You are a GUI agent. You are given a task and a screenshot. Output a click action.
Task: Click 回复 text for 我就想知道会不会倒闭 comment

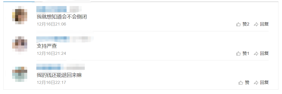(264, 24)
